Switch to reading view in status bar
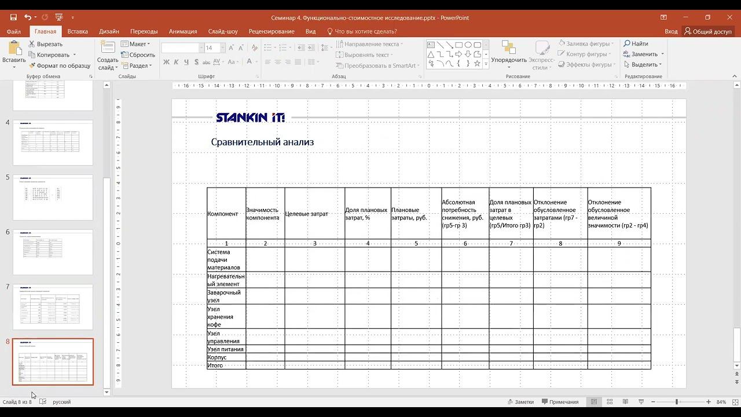741x417 pixels. [625, 402]
